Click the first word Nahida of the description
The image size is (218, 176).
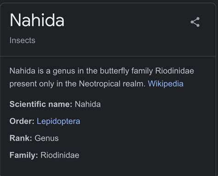23,71
